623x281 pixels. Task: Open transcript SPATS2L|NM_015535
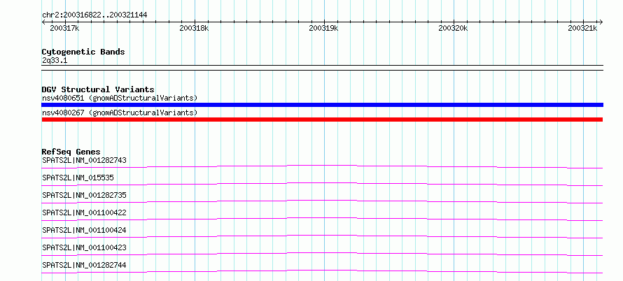pos(78,178)
